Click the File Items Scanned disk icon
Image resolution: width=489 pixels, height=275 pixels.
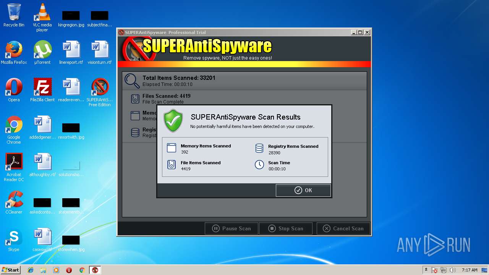[172, 165]
